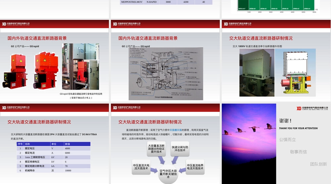Viewport: 331px width, 184px height.
Task: Click the caption '（安装于抽出式小车上）'
Action: click(81, 98)
